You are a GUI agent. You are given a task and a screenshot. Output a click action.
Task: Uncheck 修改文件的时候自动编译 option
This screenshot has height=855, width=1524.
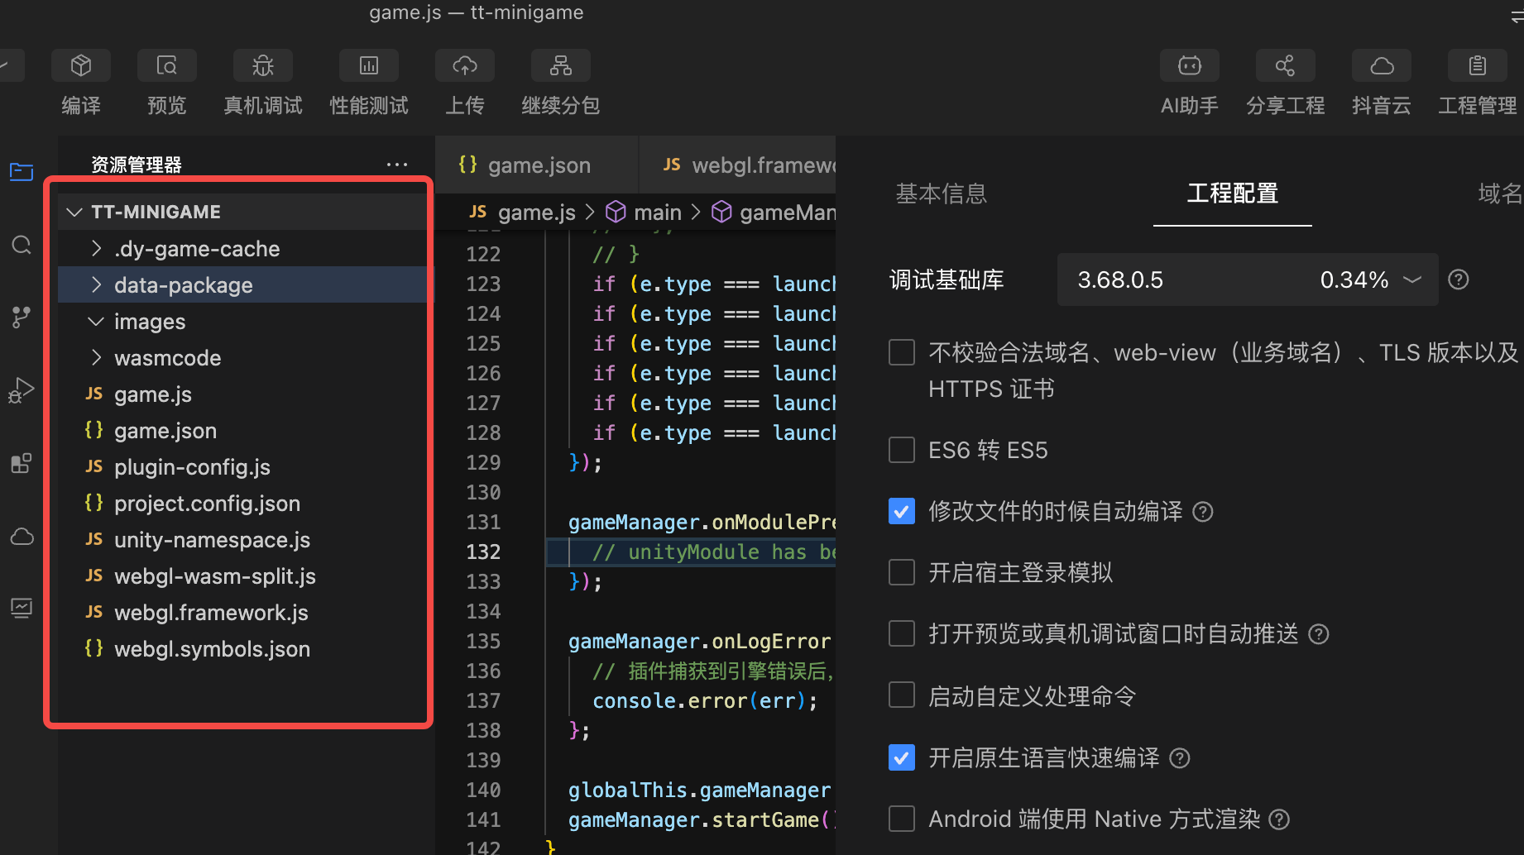click(901, 511)
